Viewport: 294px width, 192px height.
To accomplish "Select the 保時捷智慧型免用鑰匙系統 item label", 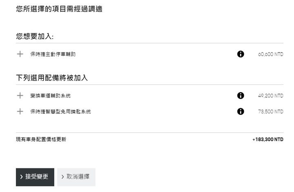I will point(60,112).
